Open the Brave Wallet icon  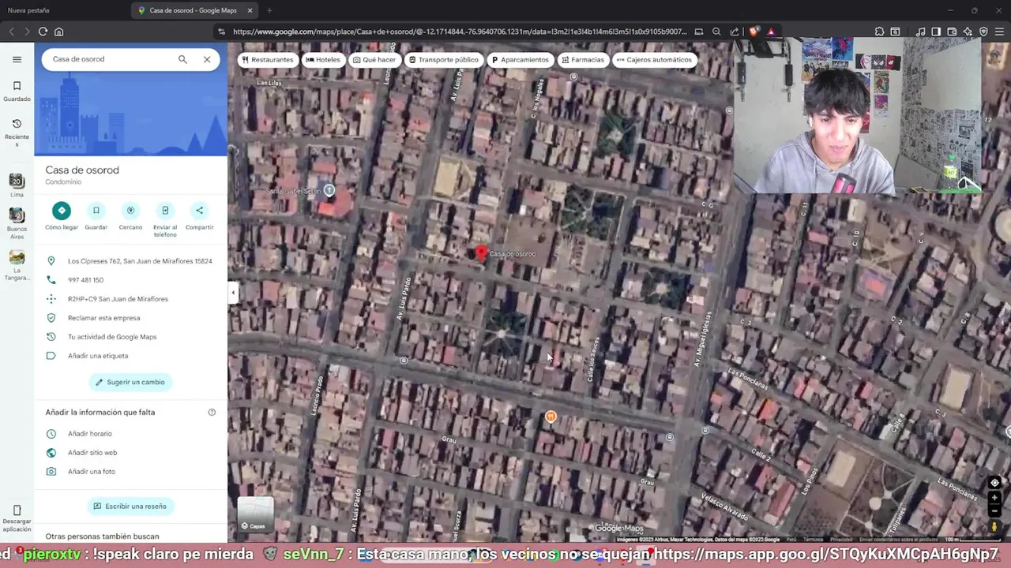click(952, 32)
